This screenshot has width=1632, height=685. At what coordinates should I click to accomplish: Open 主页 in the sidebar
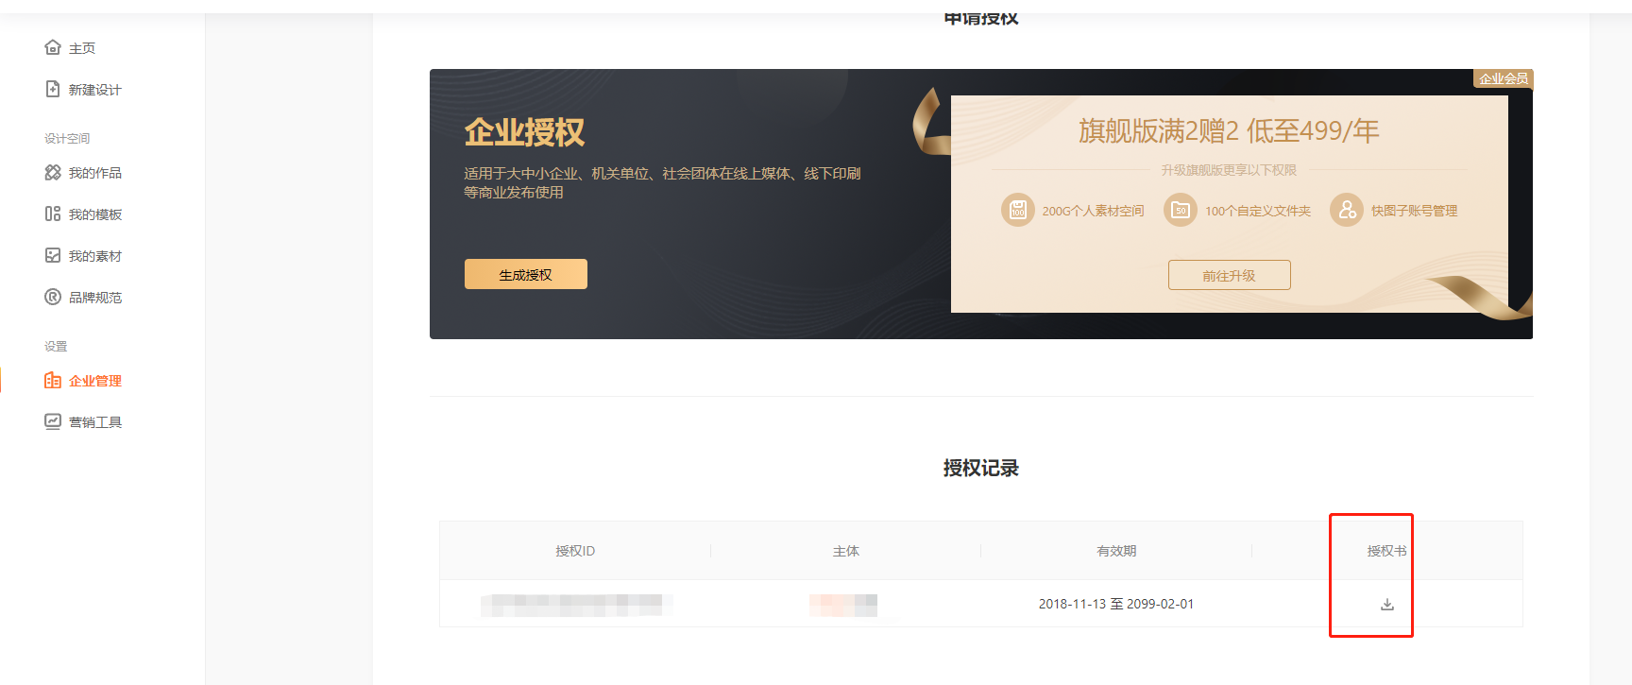(82, 48)
